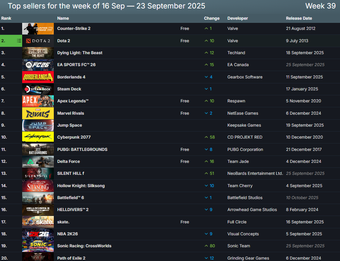Click the Marvel Rivals title link
This screenshot has height=261, width=340.
click(71, 113)
